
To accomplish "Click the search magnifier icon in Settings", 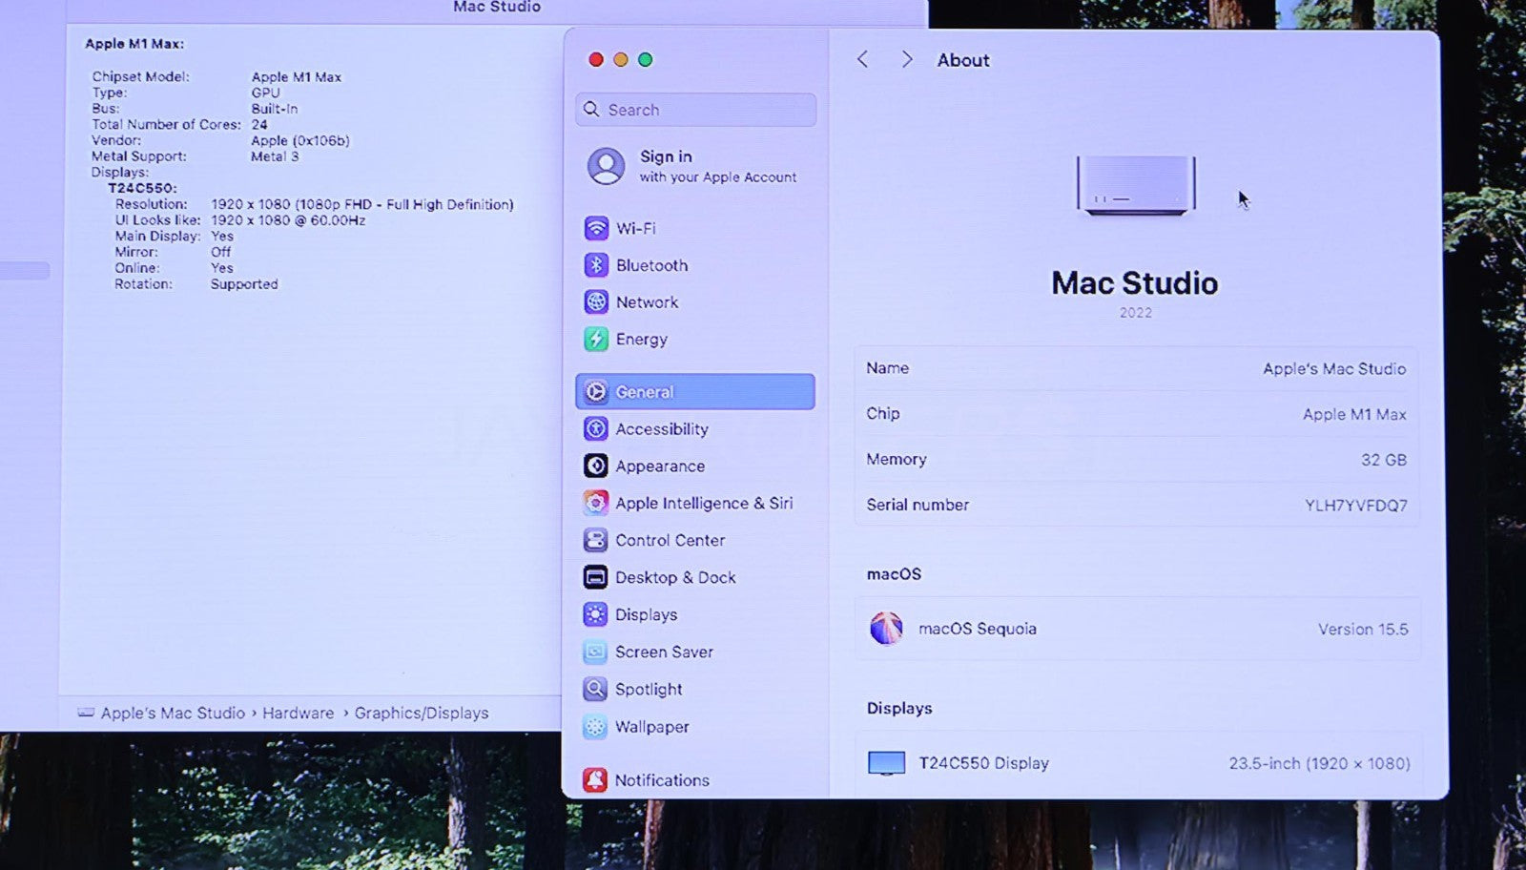I will pyautogui.click(x=591, y=110).
